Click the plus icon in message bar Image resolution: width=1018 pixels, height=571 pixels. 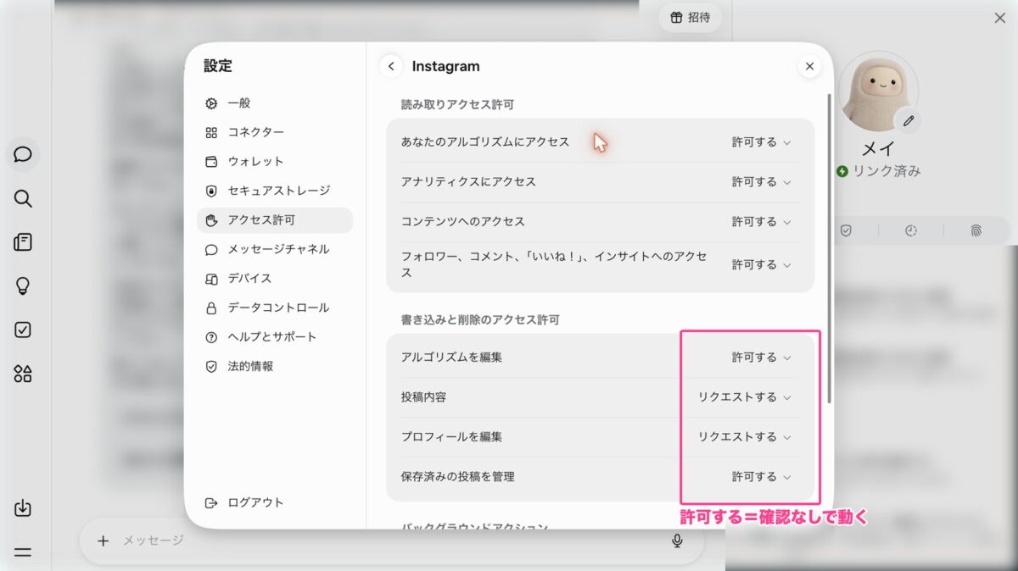[x=103, y=541]
